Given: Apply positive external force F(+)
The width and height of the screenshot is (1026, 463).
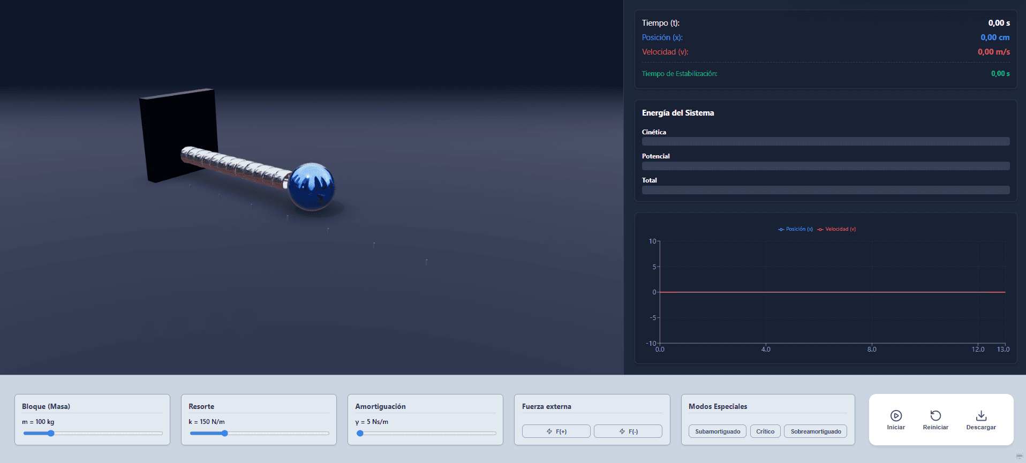Looking at the screenshot, I should pyautogui.click(x=556, y=431).
